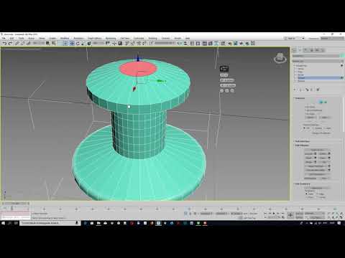Screen dimensions: 345x258
Task: Open the Modifier List dropdown
Action: pos(318,61)
